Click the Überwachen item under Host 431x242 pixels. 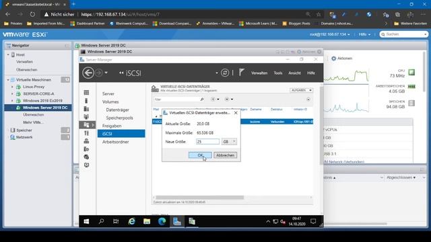point(27,70)
